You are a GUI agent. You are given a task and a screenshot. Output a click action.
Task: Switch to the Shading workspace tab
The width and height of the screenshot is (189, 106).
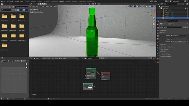pyautogui.click(x=61, y=1)
